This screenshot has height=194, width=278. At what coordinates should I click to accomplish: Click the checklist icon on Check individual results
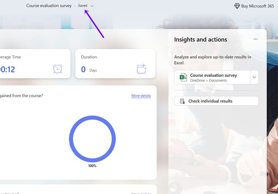tap(182, 101)
